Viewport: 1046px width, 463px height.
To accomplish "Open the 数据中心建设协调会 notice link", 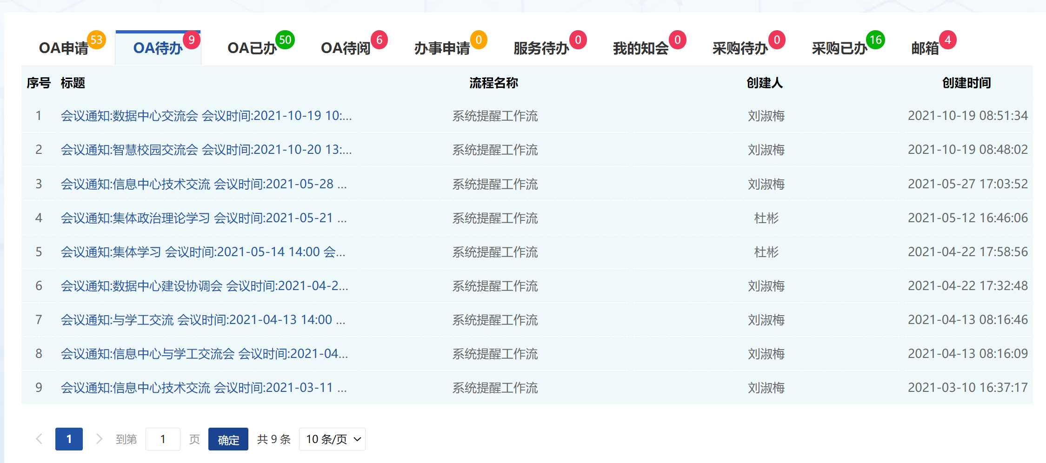I will (x=204, y=286).
